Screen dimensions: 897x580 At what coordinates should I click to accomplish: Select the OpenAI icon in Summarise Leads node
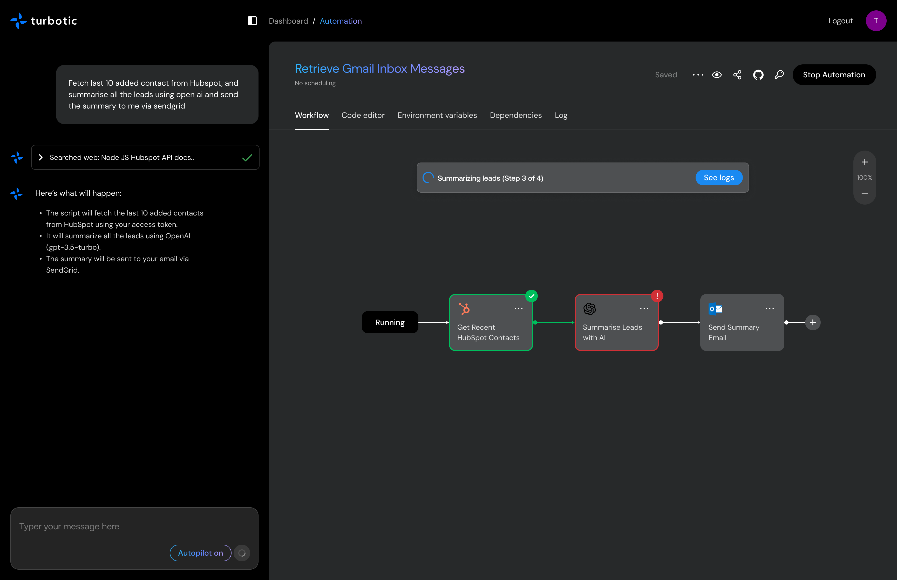(x=589, y=309)
